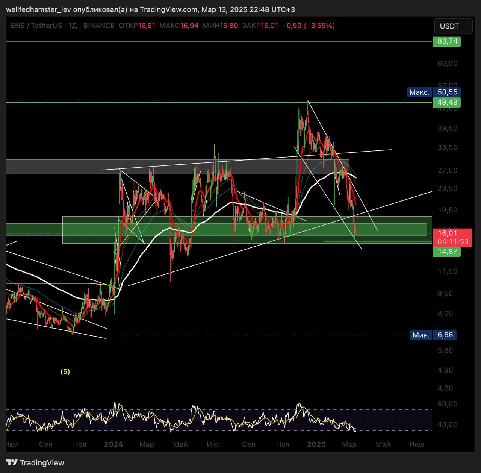Click the wellfedhamster_lev author name
481x473 pixels.
[38, 9]
